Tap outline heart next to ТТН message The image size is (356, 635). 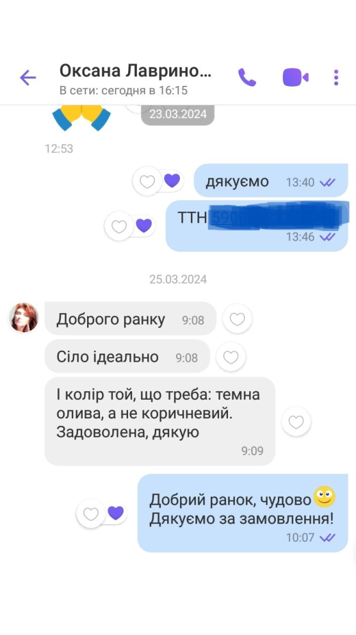point(119,226)
